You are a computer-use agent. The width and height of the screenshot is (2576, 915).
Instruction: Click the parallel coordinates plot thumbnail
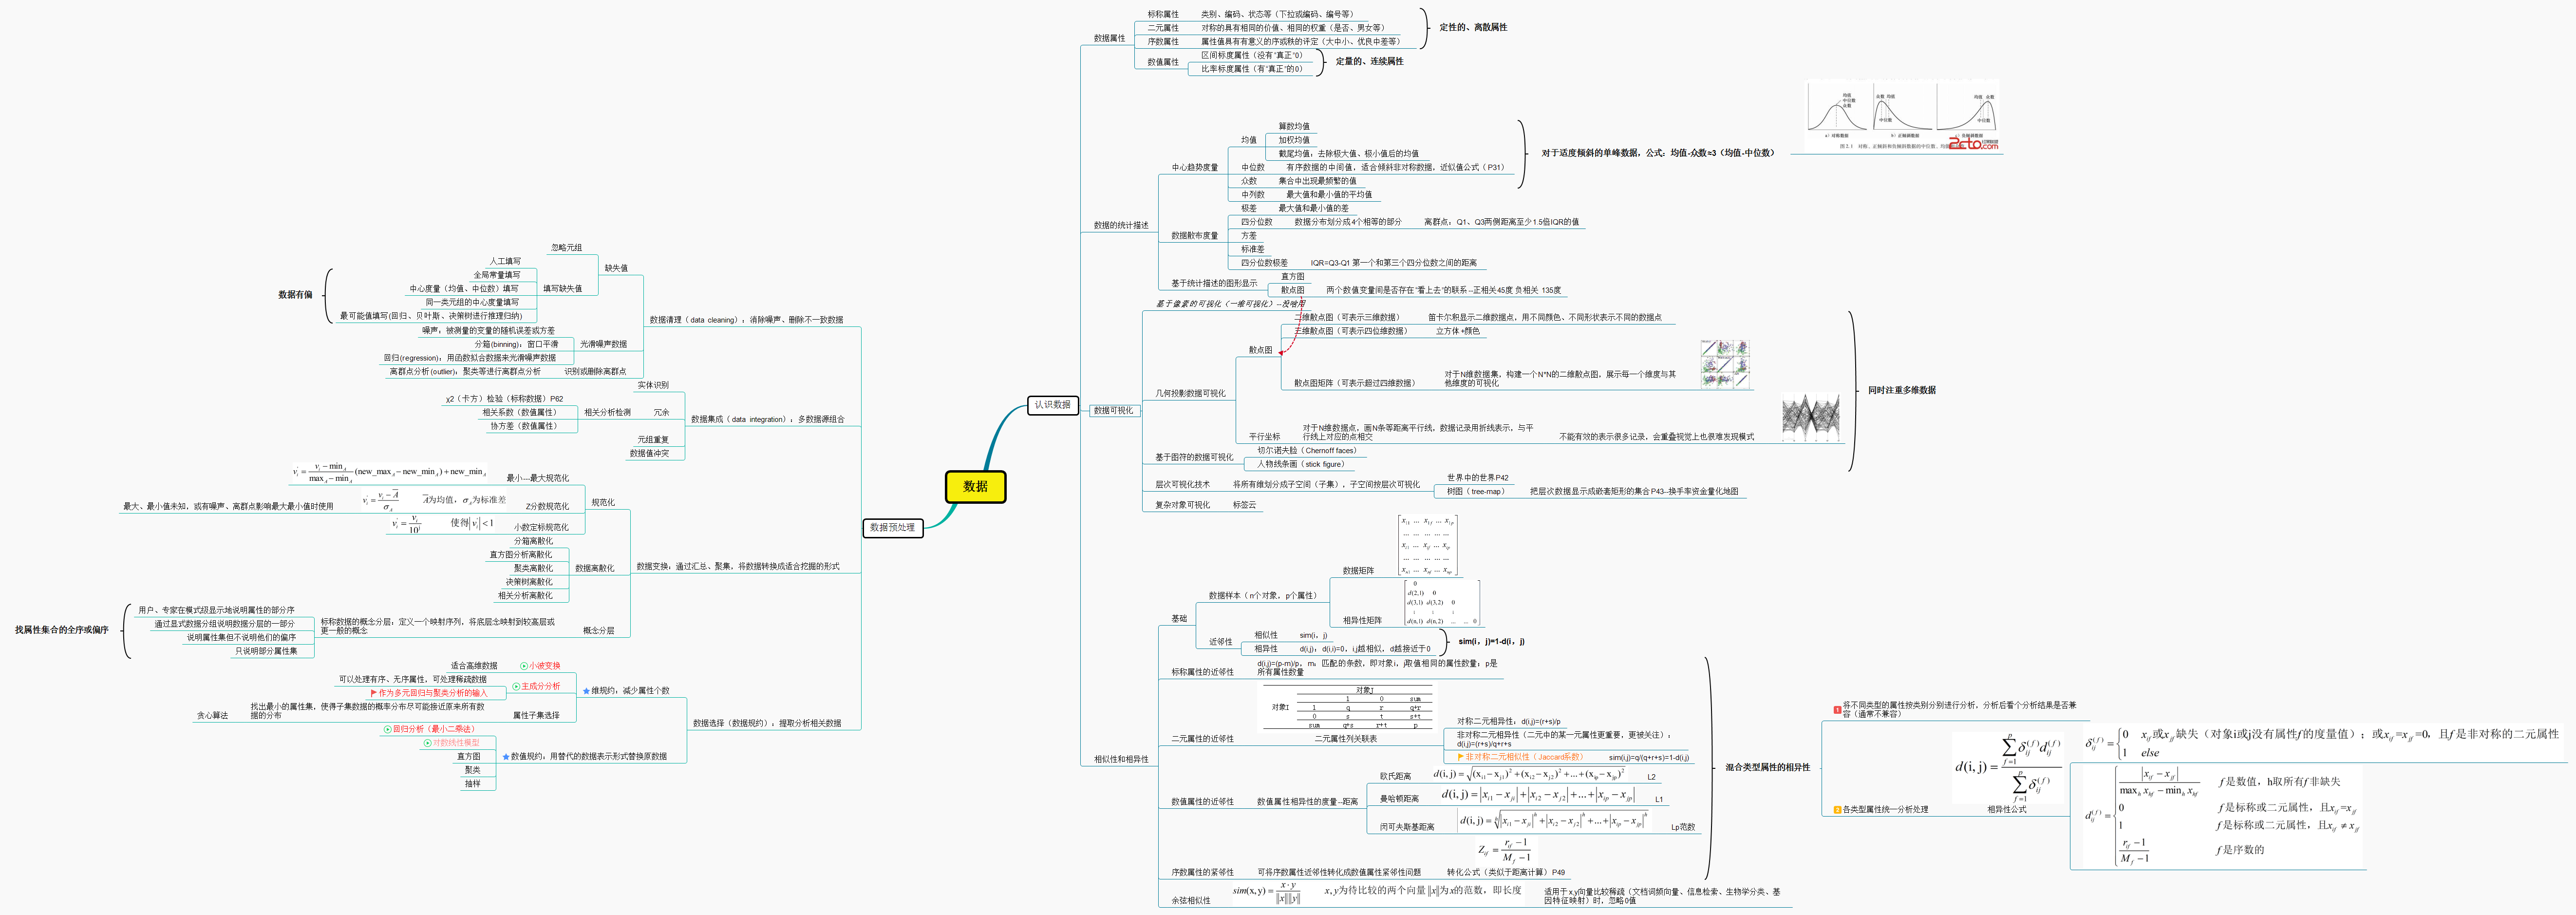[x=1811, y=417]
